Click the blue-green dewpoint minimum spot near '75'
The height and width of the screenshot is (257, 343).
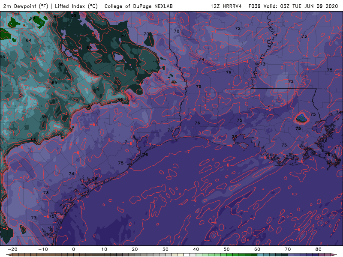click(302, 118)
